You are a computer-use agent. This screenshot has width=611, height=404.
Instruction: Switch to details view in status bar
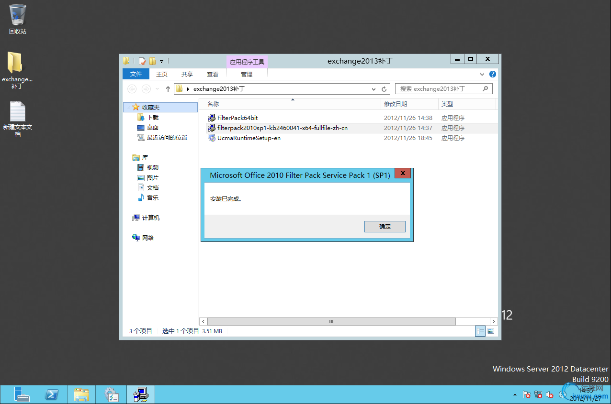tap(480, 331)
